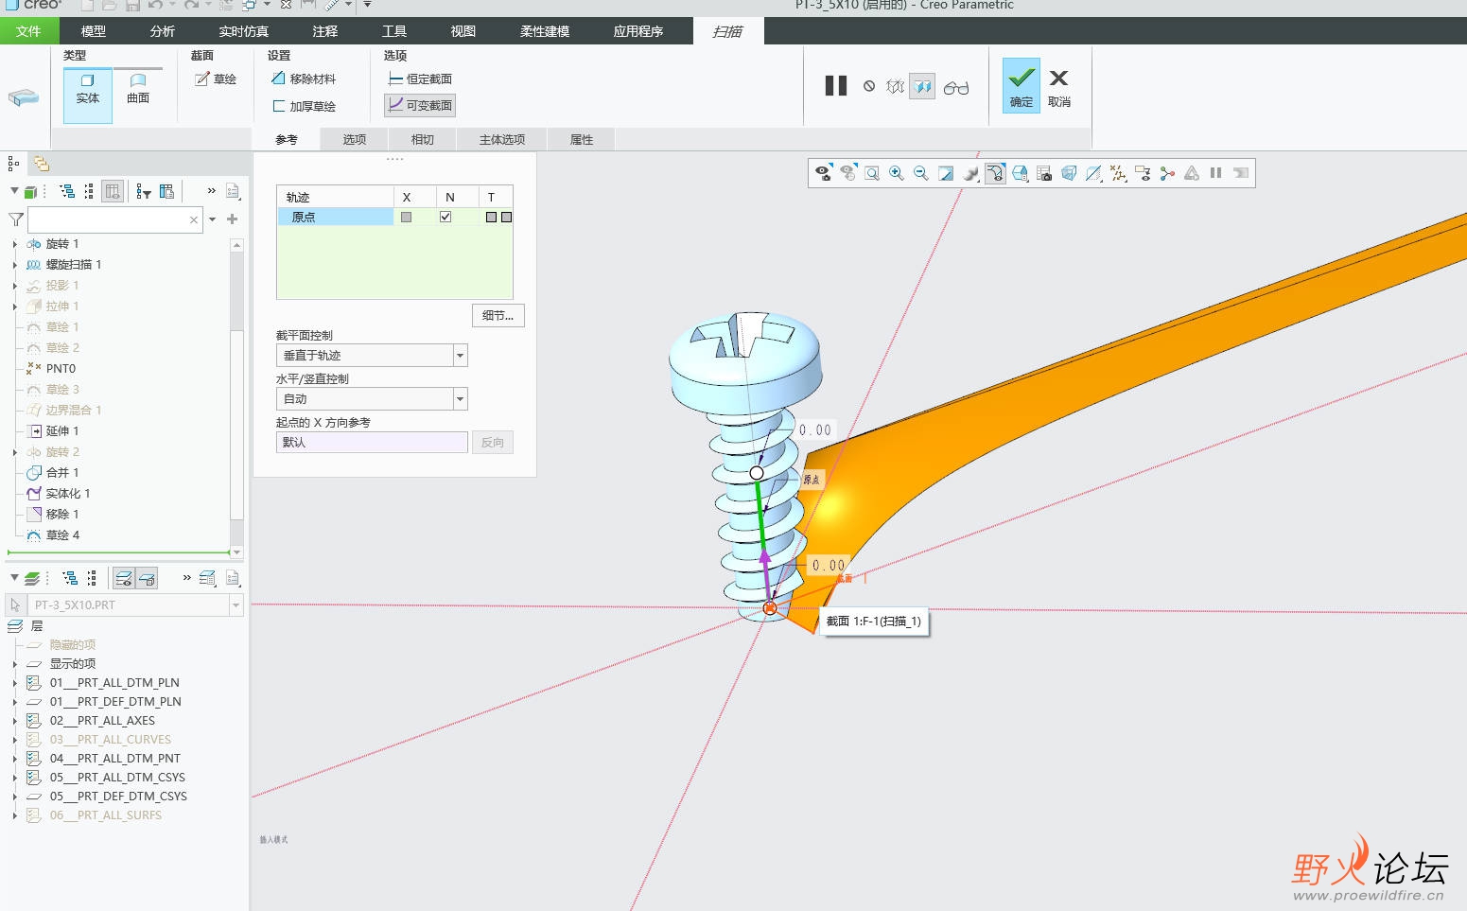This screenshot has width=1467, height=911.
Task: Check the X checkbox for 原点 trajectory
Action: (406, 217)
